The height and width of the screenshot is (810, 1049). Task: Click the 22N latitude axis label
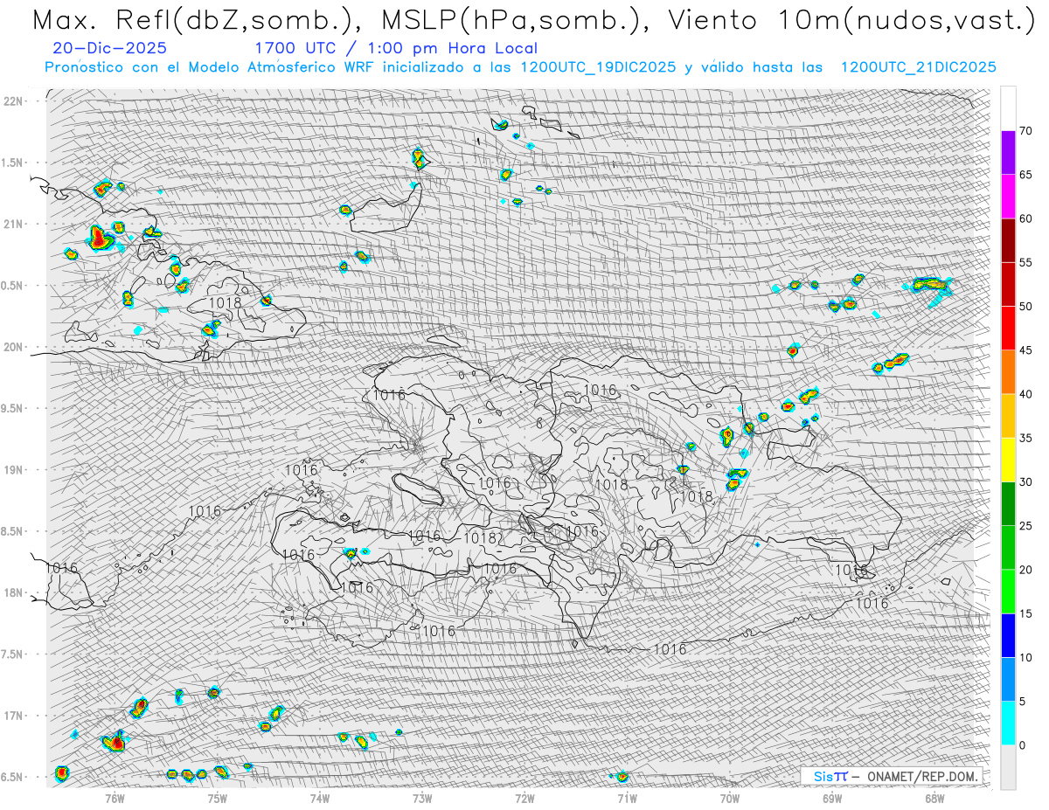(x=15, y=101)
